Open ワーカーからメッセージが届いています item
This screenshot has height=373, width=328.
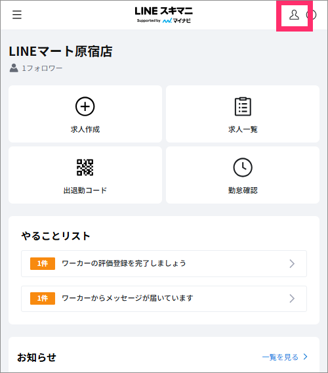coord(164,299)
